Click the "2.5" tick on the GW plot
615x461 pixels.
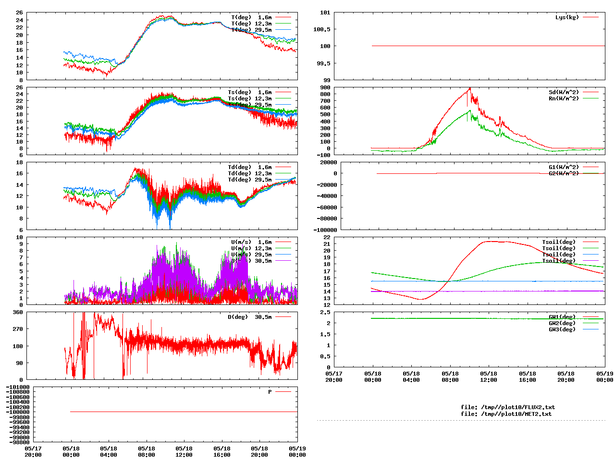326,312
